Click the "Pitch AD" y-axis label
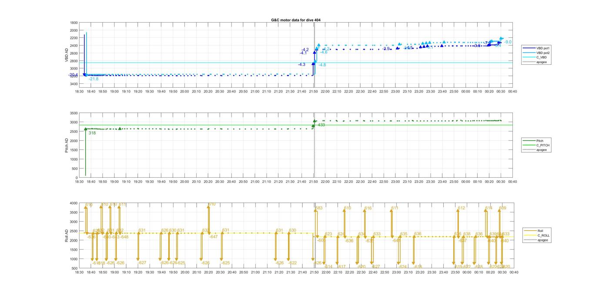Image resolution: width=609 pixels, height=301 pixels. 67,145
